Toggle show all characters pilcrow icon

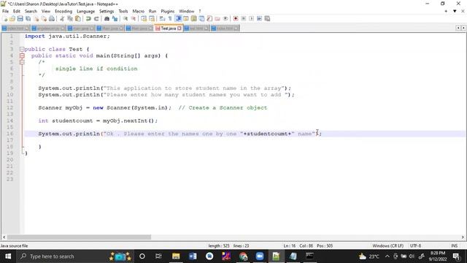pyautogui.click(x=170, y=18)
